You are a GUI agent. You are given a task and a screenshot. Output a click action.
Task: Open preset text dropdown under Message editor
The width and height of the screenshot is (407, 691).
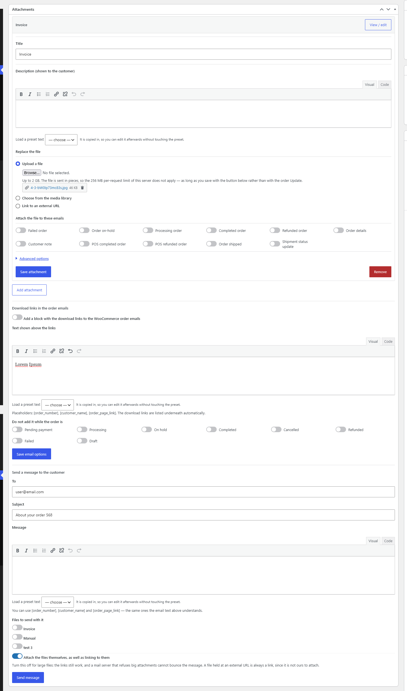[x=58, y=602]
